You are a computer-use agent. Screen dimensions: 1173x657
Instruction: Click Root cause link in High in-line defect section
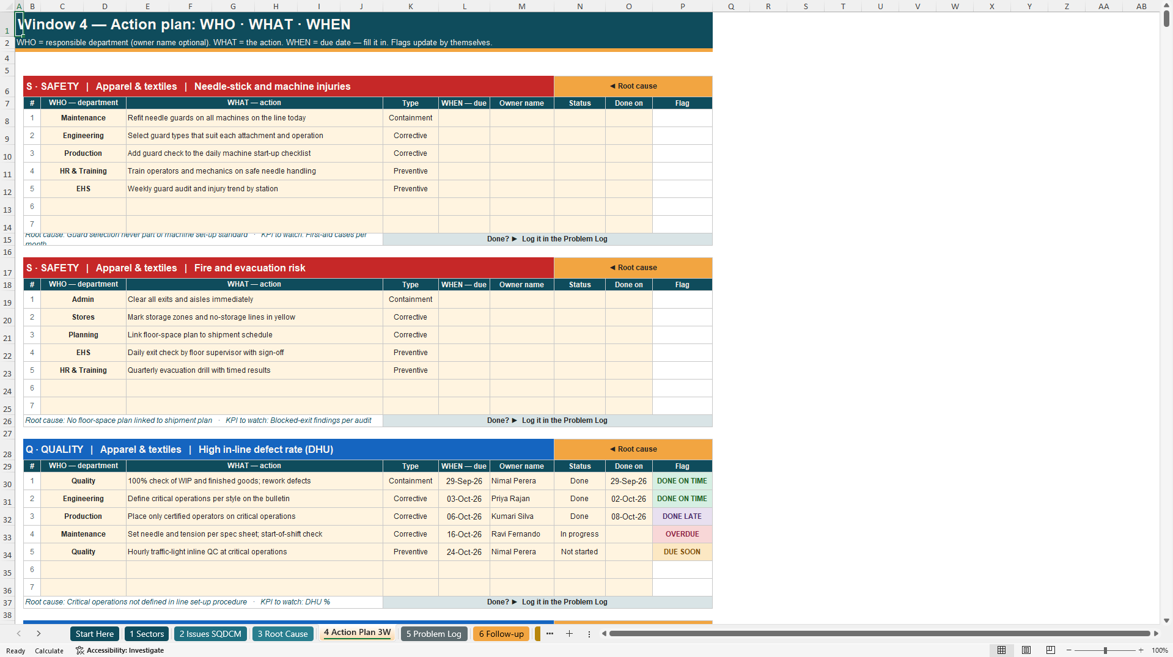[x=633, y=449]
